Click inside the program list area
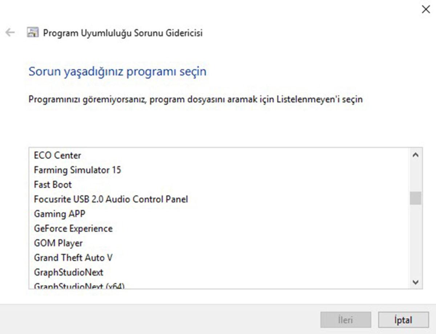The width and height of the screenshot is (436, 334). click(218, 218)
